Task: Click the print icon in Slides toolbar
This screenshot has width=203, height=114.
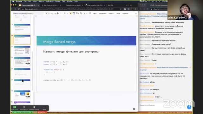Action: 58,13
